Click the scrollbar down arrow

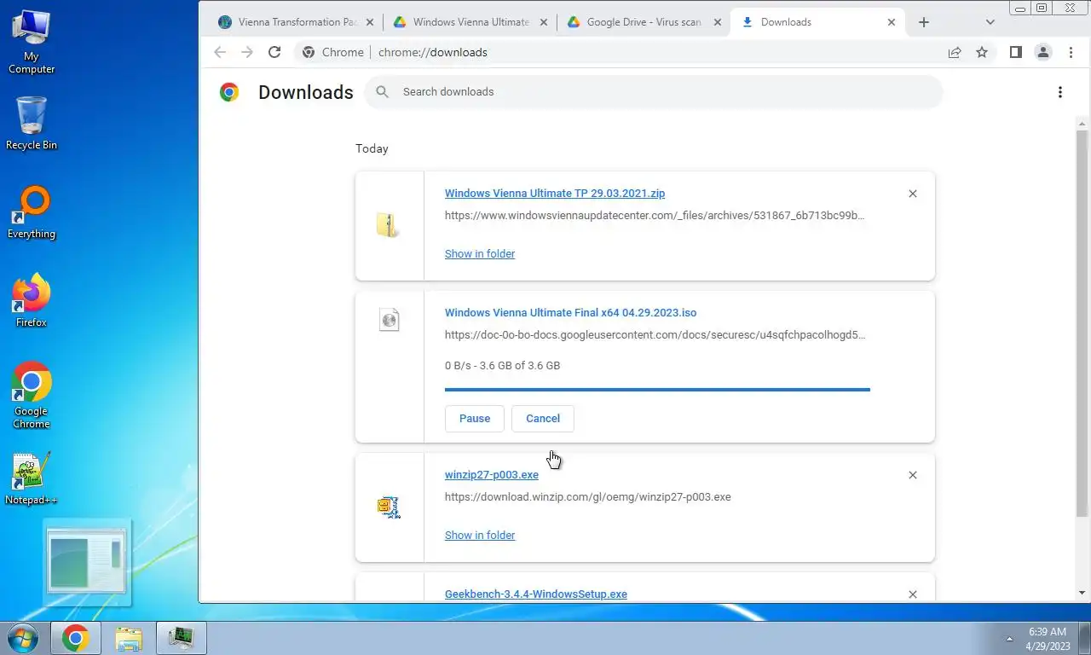tap(1082, 593)
